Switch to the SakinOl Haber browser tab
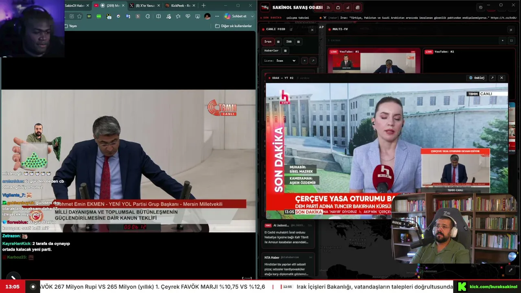 coord(77,6)
